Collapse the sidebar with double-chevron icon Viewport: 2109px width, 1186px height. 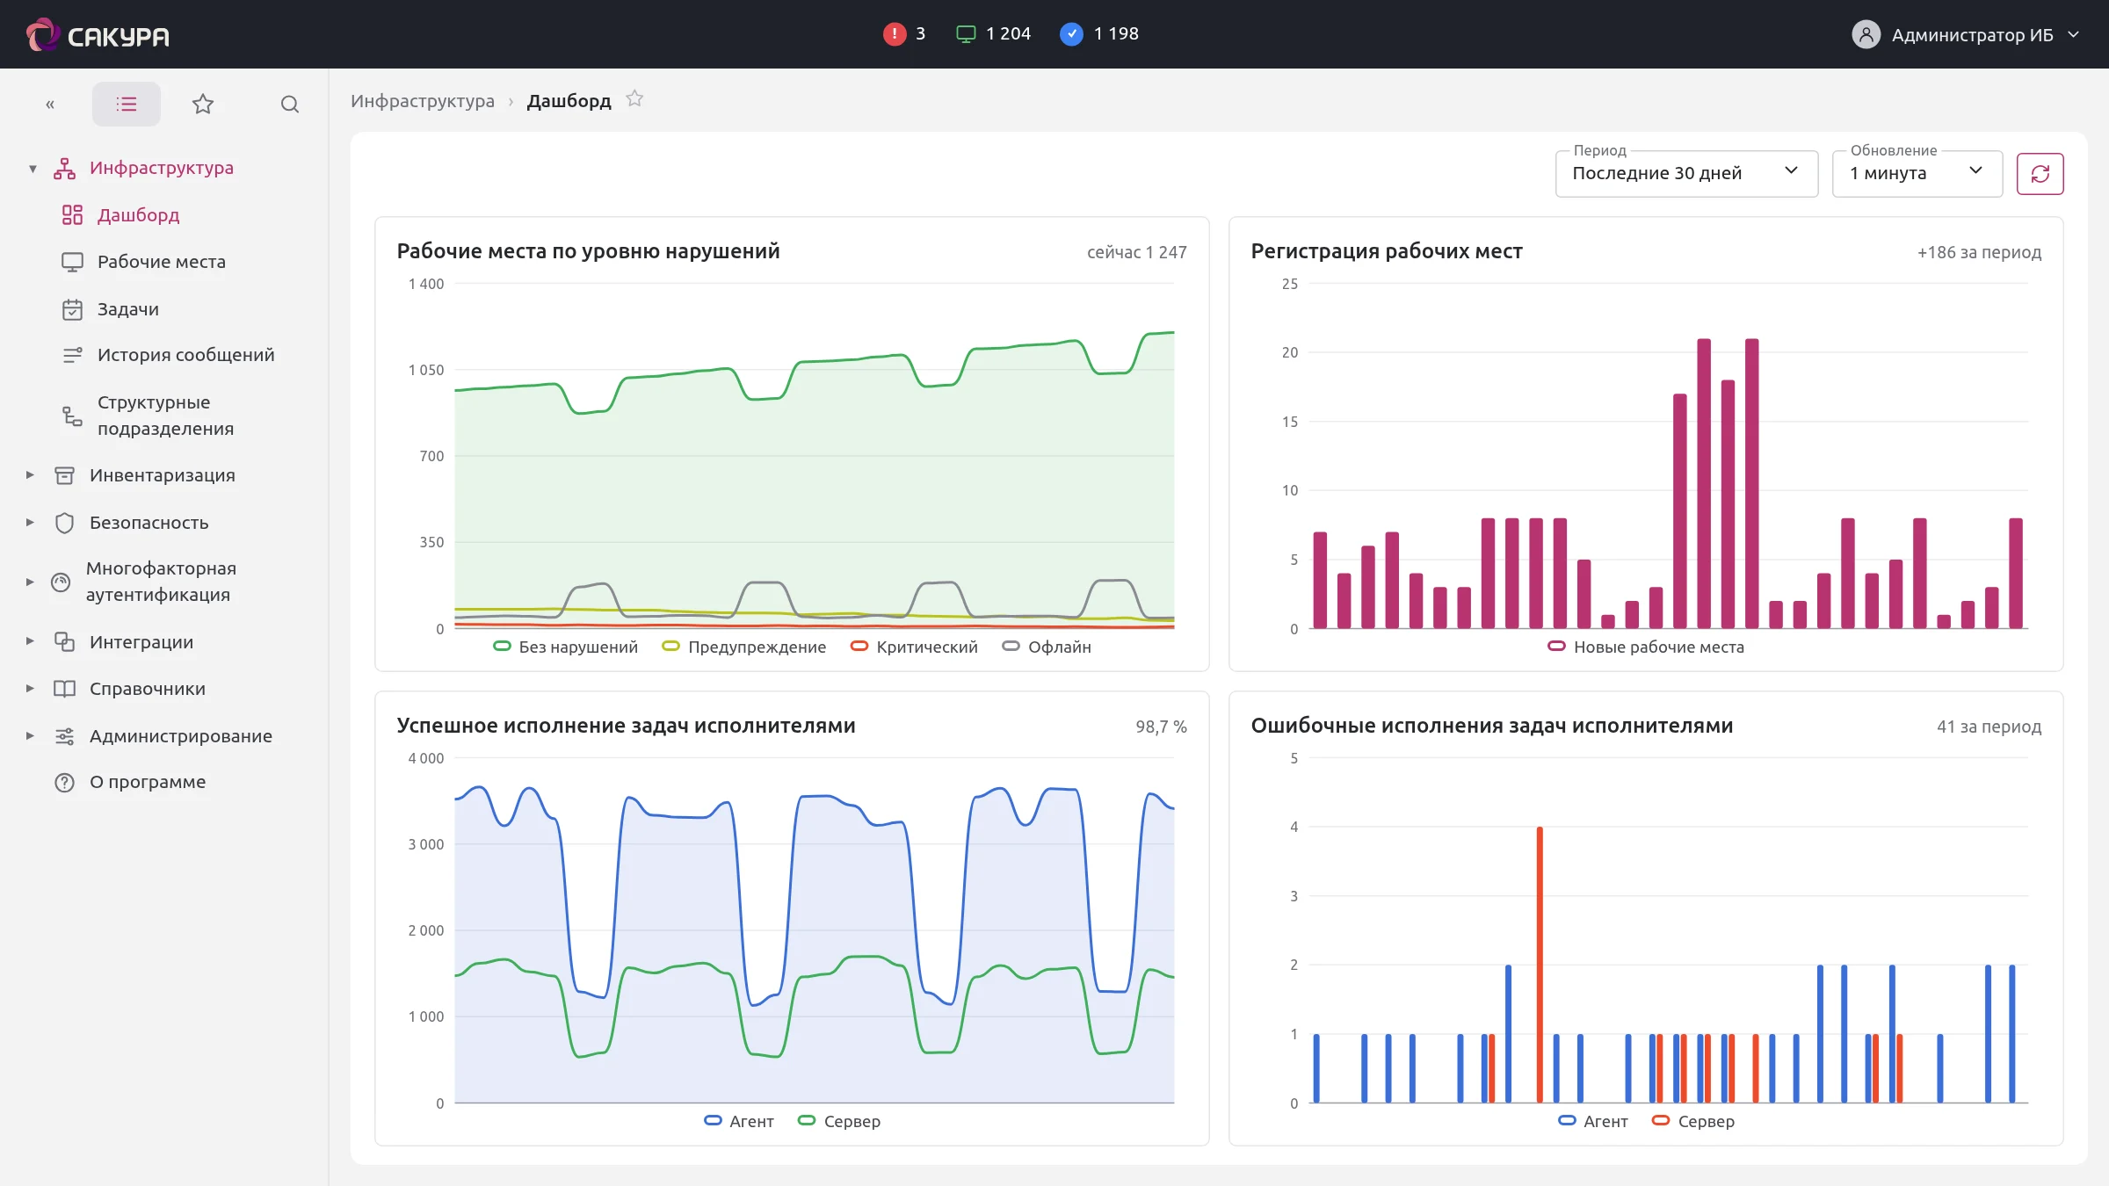[x=50, y=105]
